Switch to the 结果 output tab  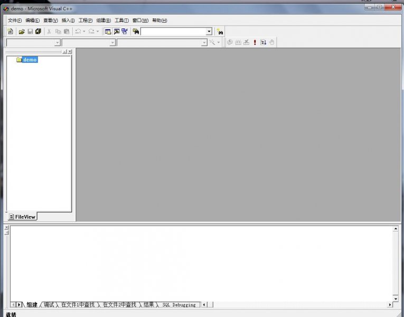tap(149, 305)
